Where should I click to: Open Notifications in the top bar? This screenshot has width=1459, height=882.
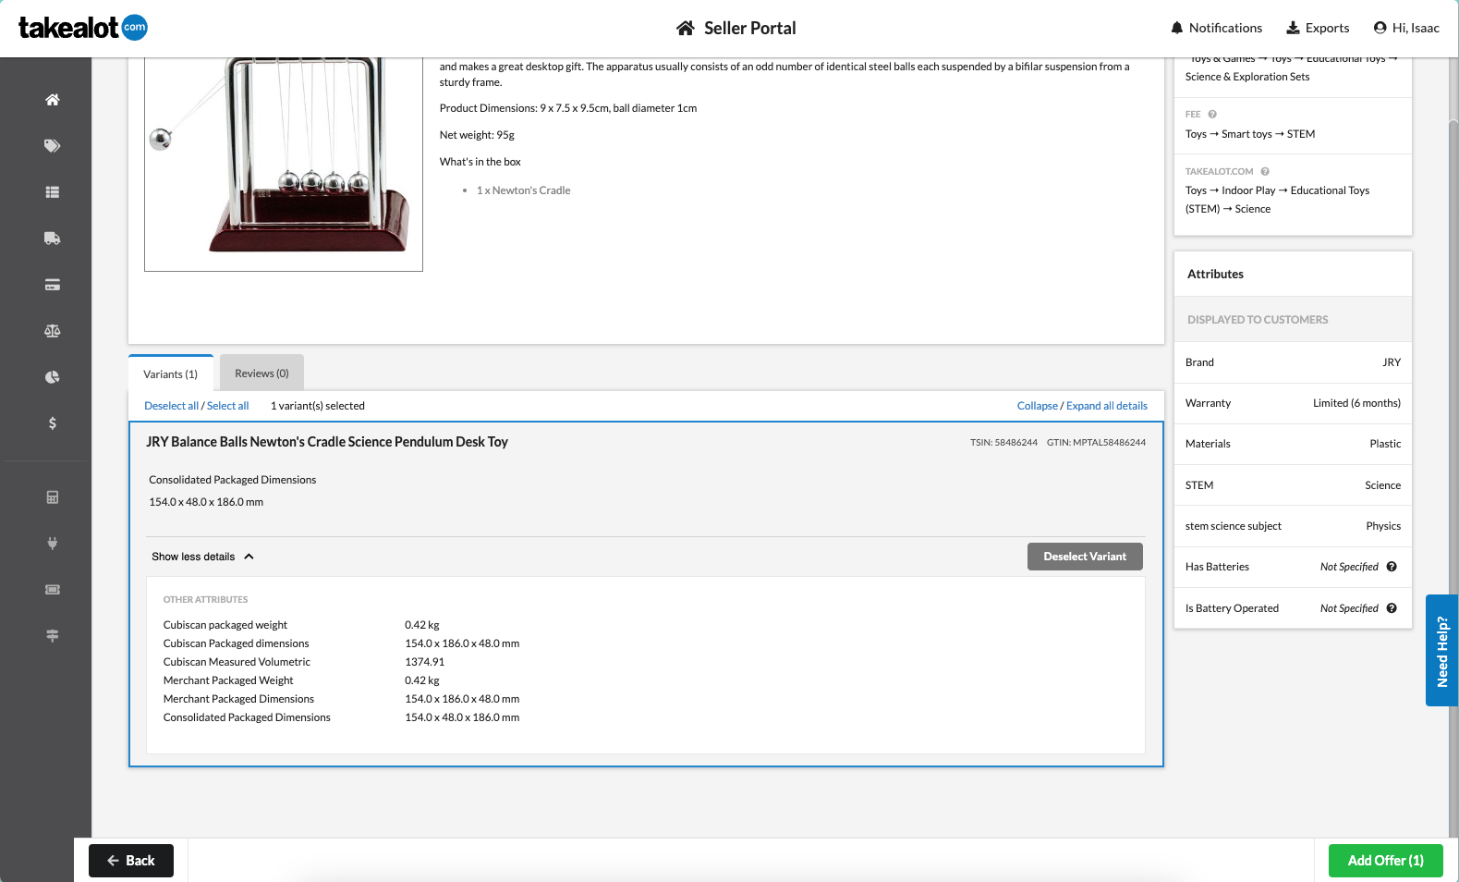(x=1216, y=28)
